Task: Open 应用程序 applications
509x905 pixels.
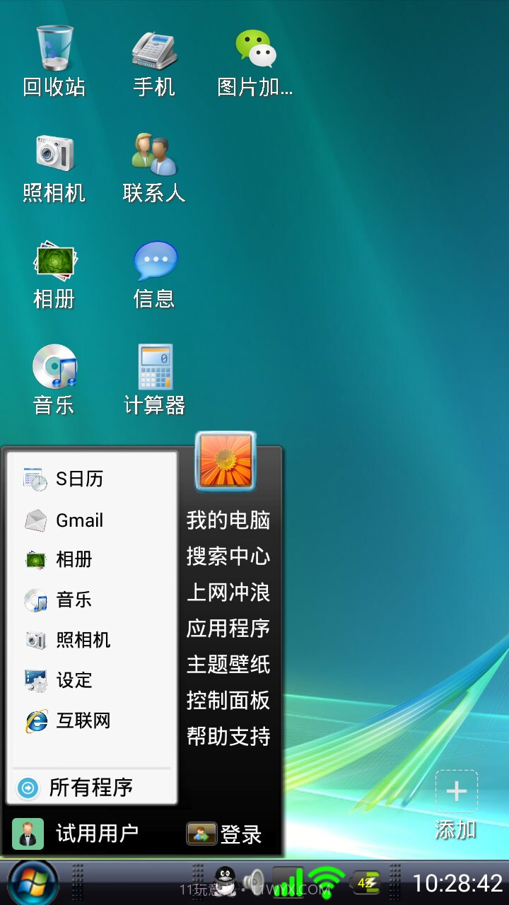Action: tap(228, 629)
